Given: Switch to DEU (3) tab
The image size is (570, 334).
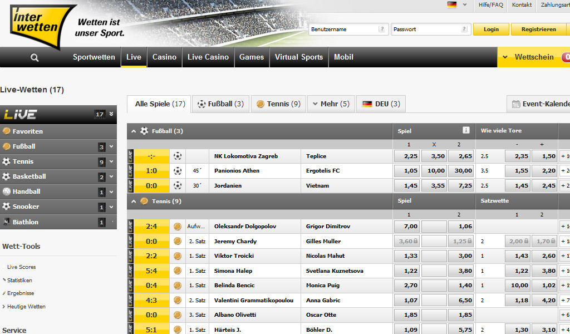Looking at the screenshot, I should pyautogui.click(x=381, y=104).
